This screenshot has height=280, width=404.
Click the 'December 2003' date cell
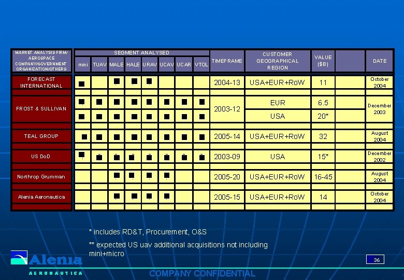(x=380, y=109)
